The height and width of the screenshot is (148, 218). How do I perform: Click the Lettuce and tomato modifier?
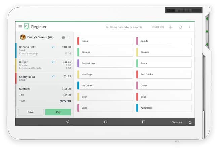(x=30, y=68)
